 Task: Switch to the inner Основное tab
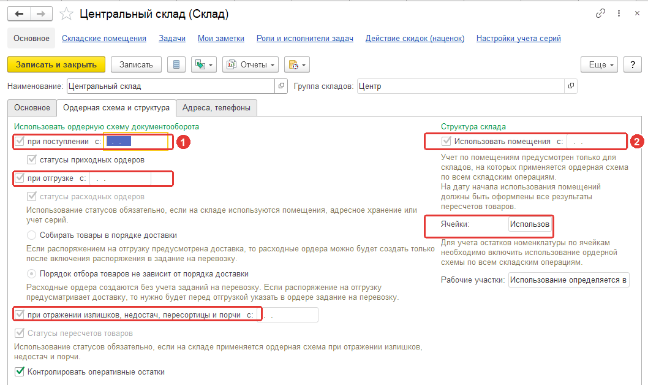point(32,107)
